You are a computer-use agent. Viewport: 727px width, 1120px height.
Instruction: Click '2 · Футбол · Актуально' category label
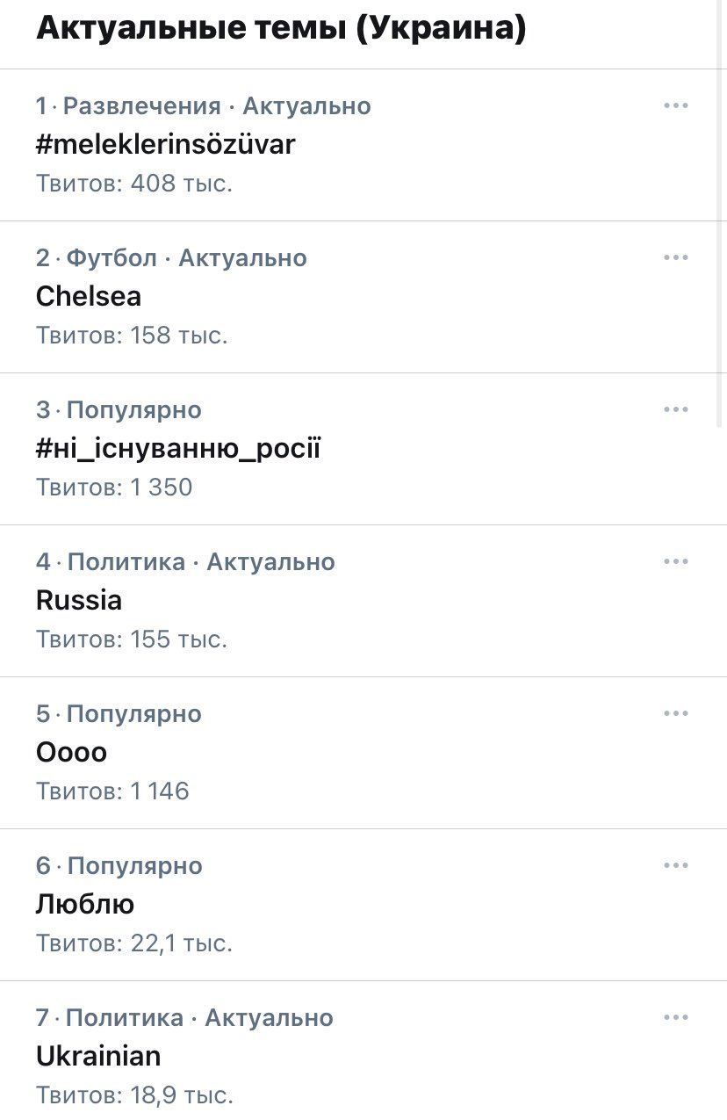click(171, 258)
